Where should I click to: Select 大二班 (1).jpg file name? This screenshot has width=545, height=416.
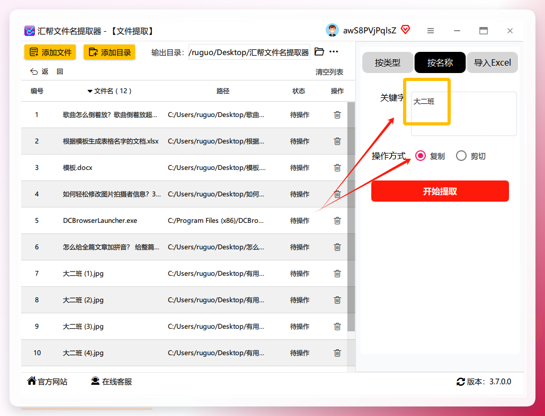point(83,274)
